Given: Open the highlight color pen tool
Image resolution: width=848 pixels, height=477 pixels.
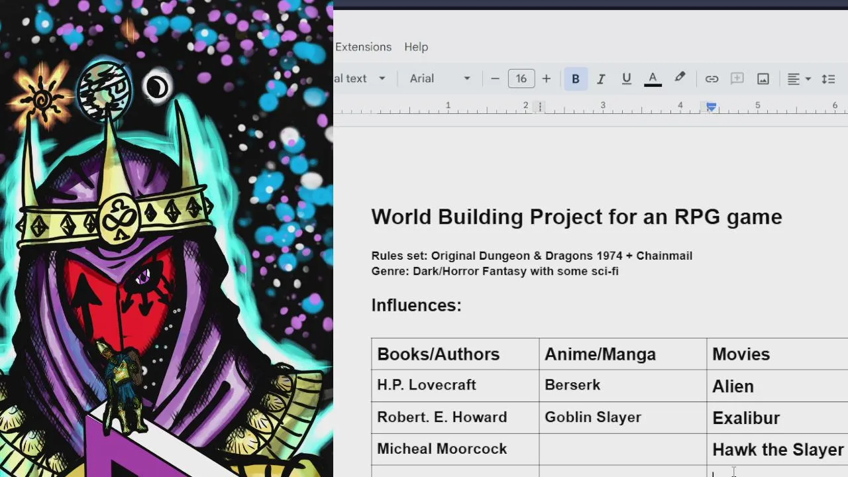Looking at the screenshot, I should [x=680, y=78].
